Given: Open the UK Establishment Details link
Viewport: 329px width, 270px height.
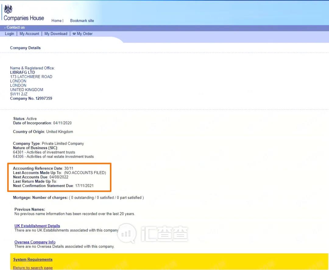Looking at the screenshot, I should coord(37,226).
